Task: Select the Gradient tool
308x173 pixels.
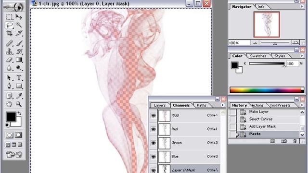Action: 19,60
